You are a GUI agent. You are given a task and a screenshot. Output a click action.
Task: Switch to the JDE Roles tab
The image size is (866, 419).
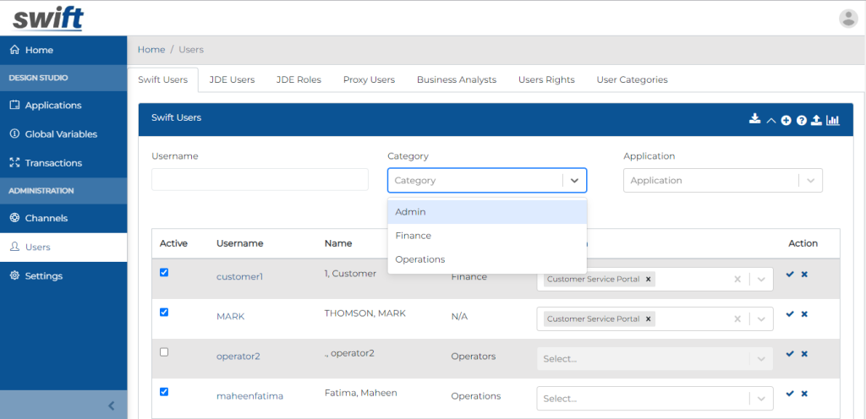click(x=299, y=79)
